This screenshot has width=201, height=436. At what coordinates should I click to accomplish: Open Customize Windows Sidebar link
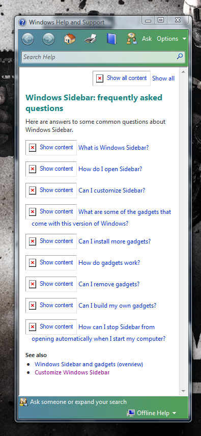pyautogui.click(x=72, y=372)
